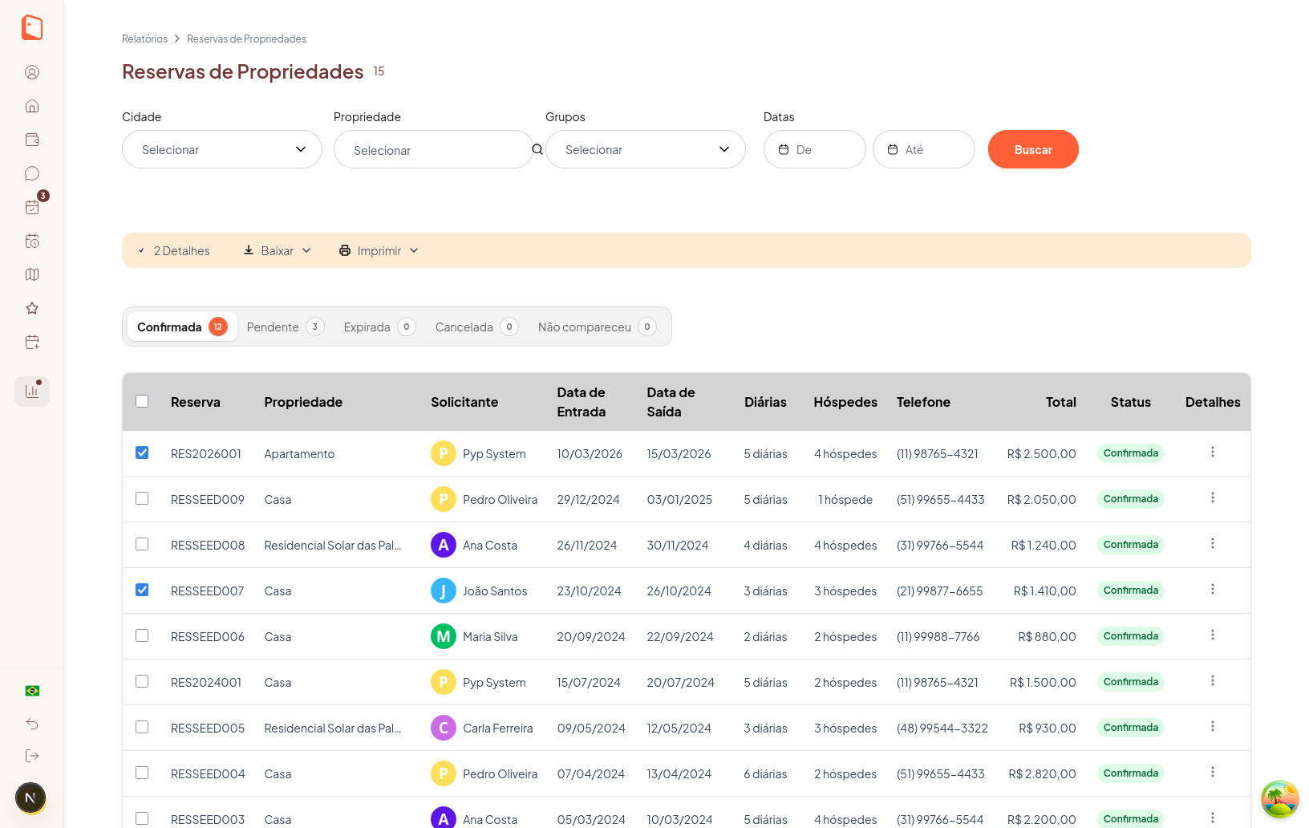Select the Confirmada tab

pos(182,327)
